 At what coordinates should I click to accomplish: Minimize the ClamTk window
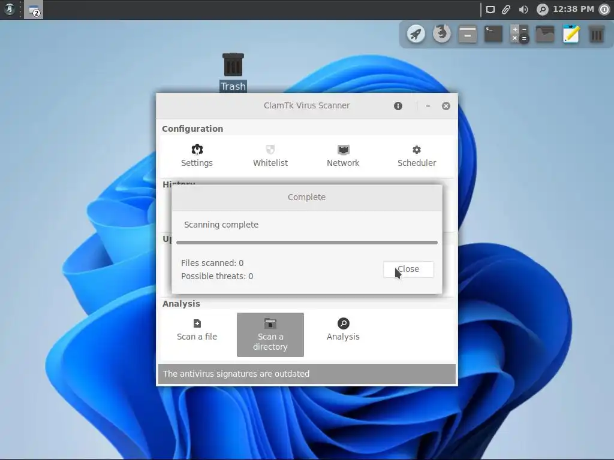pos(428,106)
